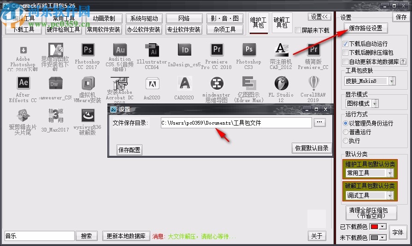Expand the 常用工具 default category dropdown
412x246 pixels.
[x=390, y=173]
